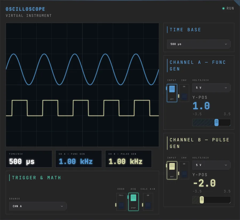240x220 pixels.
Task: Click the TRIGGER & MATH heading
Action: [37, 178]
